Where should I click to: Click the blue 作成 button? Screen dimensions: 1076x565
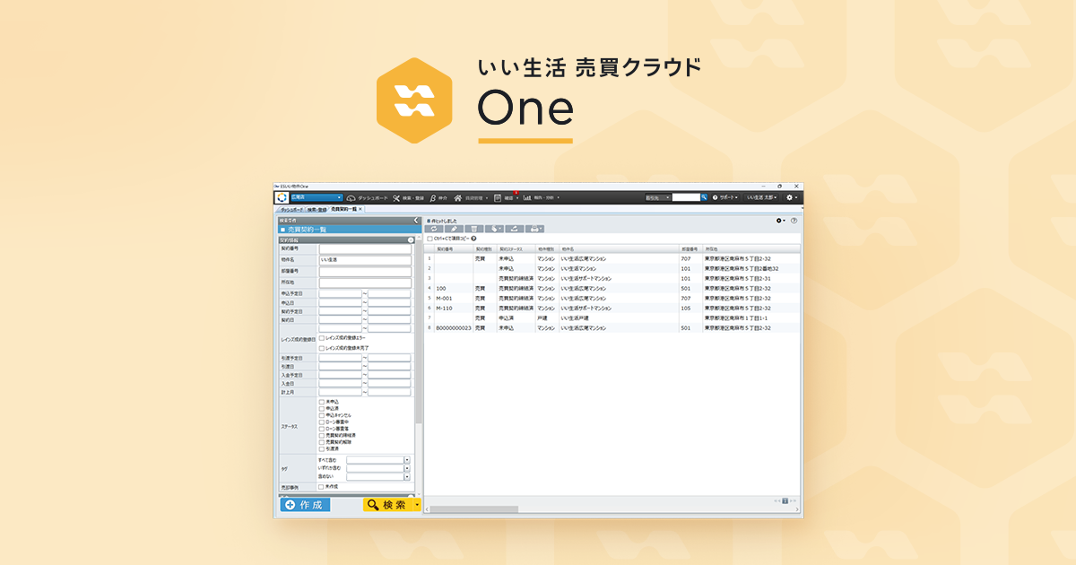point(306,505)
